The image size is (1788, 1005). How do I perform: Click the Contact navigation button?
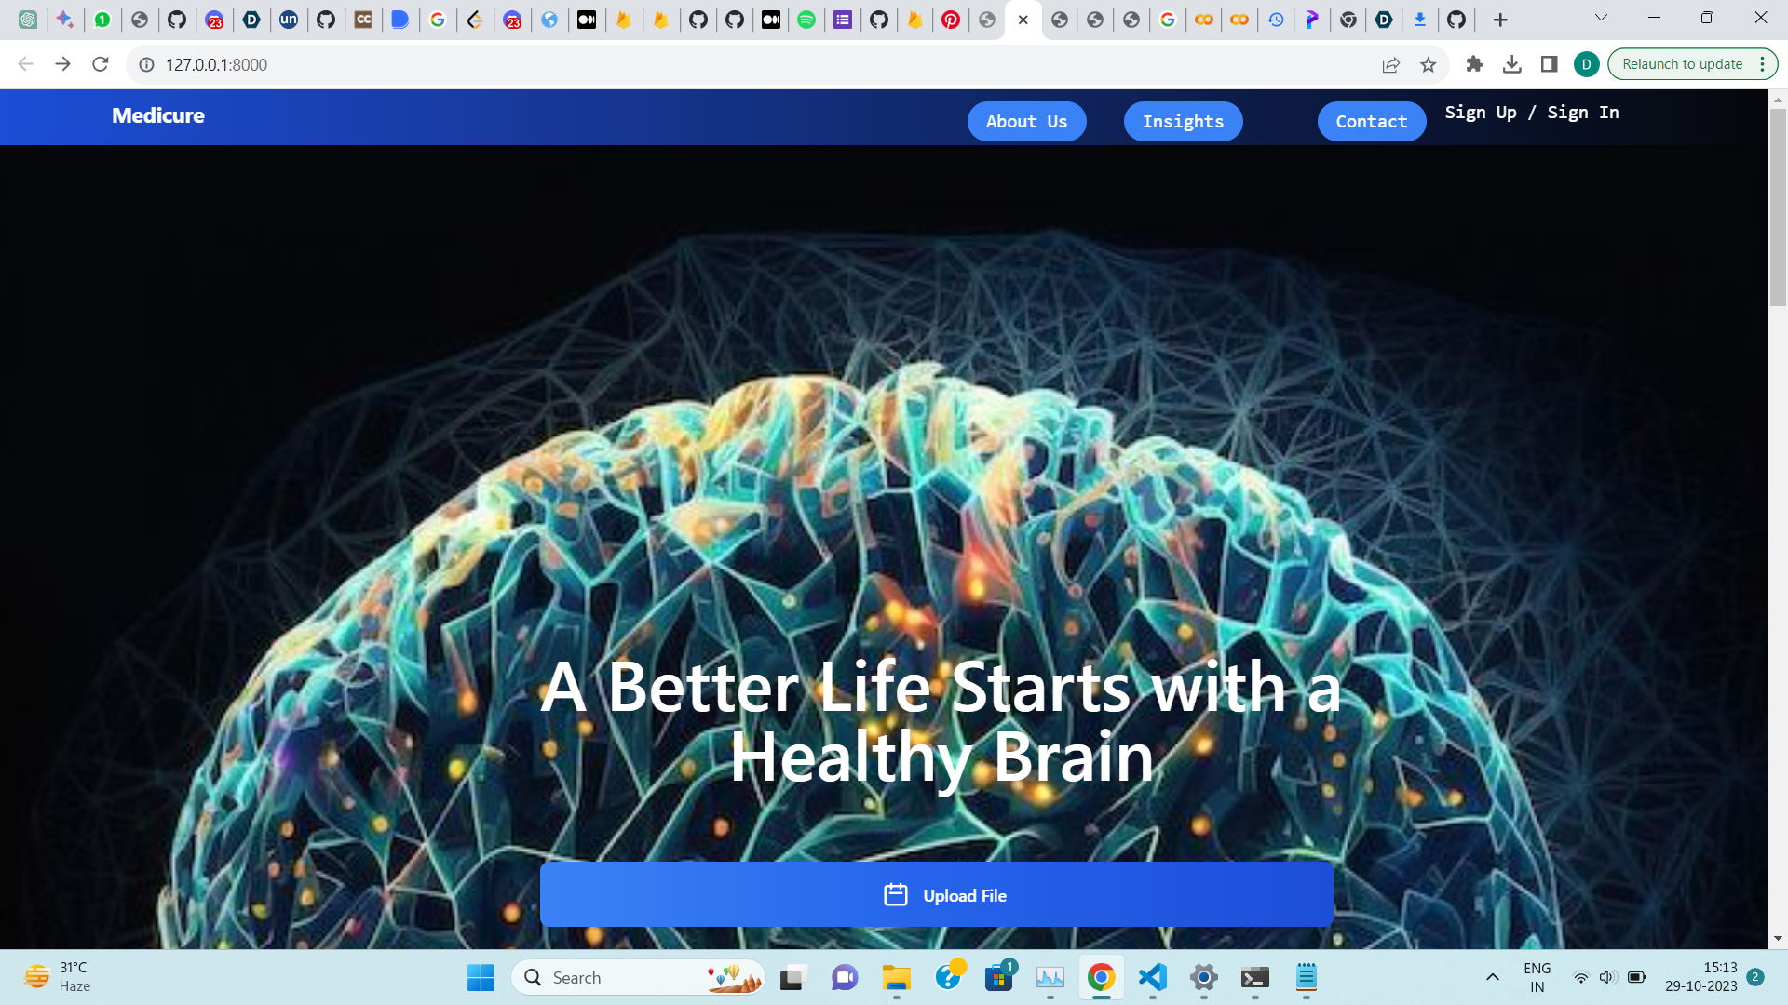click(x=1371, y=122)
